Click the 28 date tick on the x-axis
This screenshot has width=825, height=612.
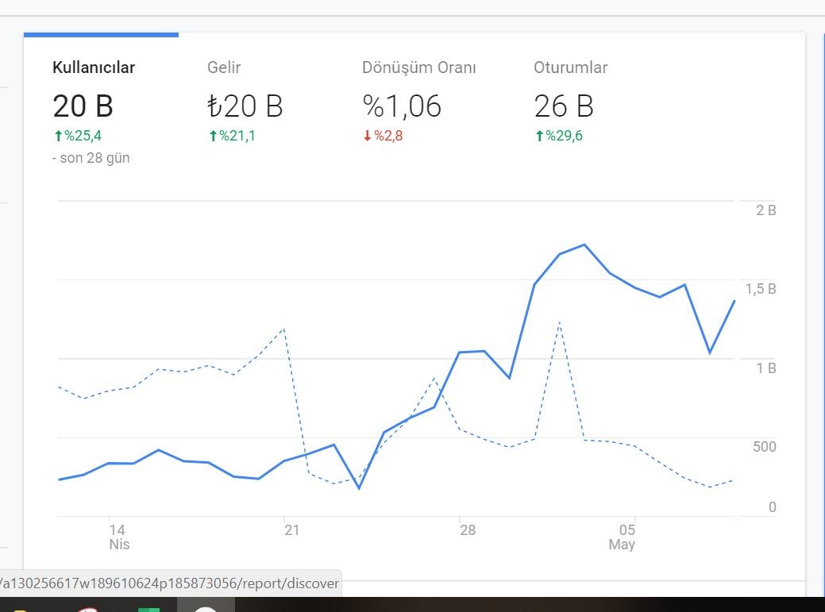click(x=468, y=530)
